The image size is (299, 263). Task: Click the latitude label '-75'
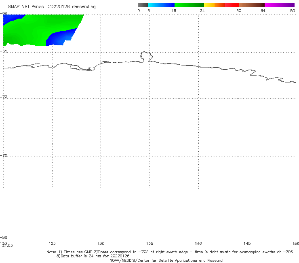(x=4, y=155)
